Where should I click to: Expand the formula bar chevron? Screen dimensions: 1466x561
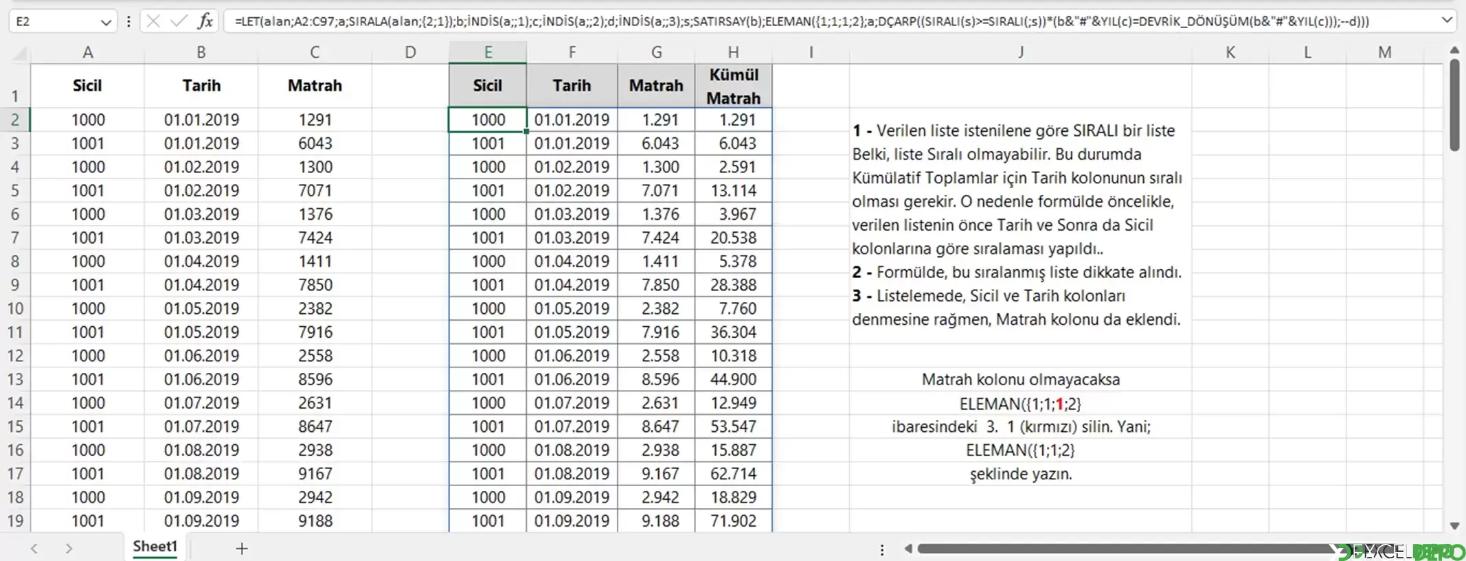coord(1447,21)
